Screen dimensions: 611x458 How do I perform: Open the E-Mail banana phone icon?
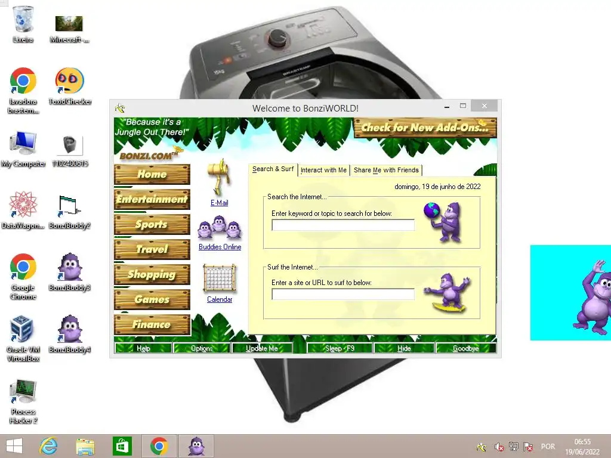coord(220,177)
